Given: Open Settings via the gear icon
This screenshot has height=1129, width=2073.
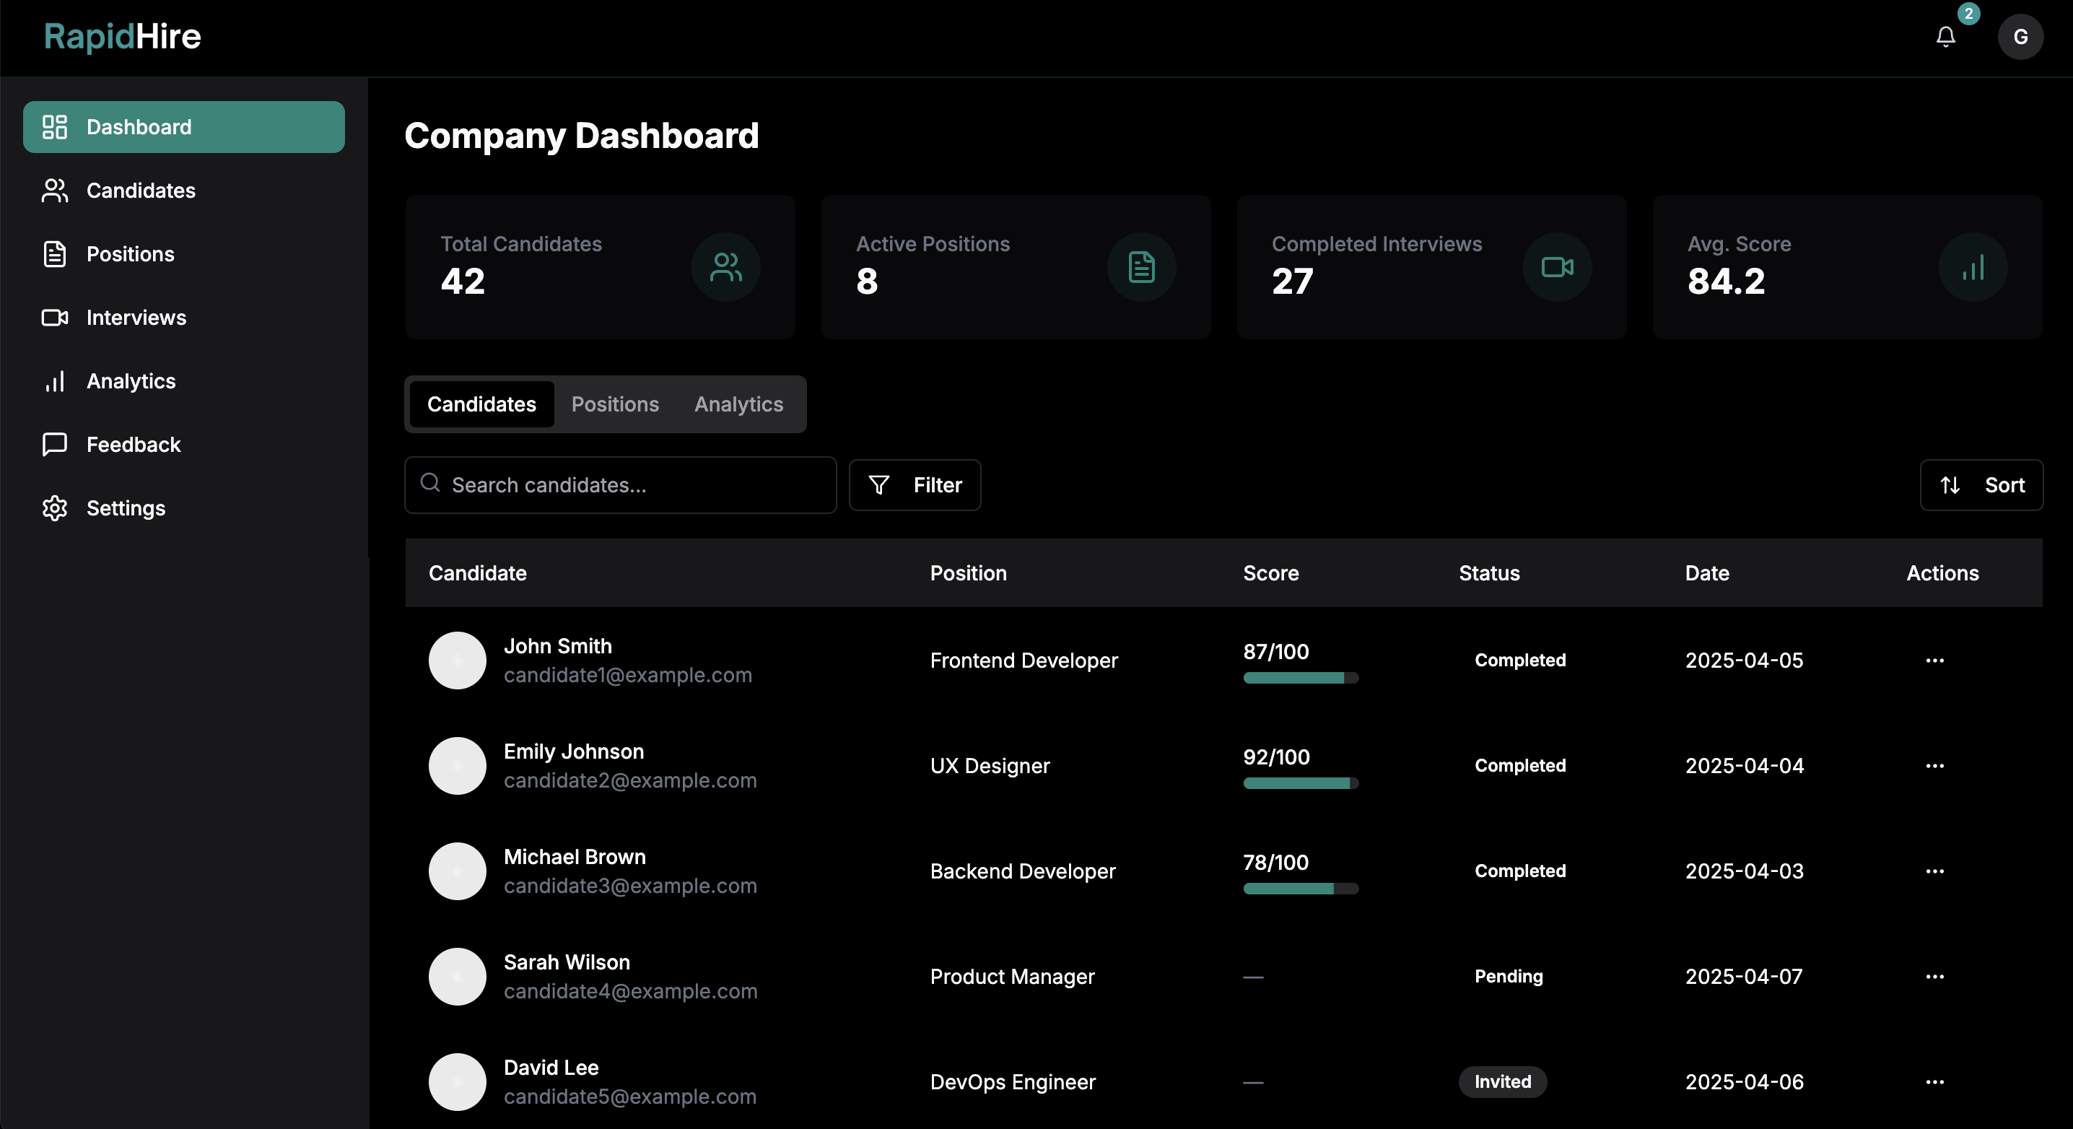Looking at the screenshot, I should coord(54,507).
